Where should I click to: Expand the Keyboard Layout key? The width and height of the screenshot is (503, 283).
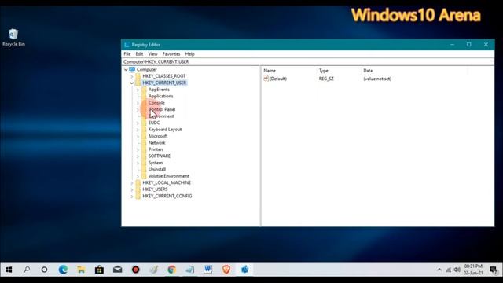click(138, 130)
